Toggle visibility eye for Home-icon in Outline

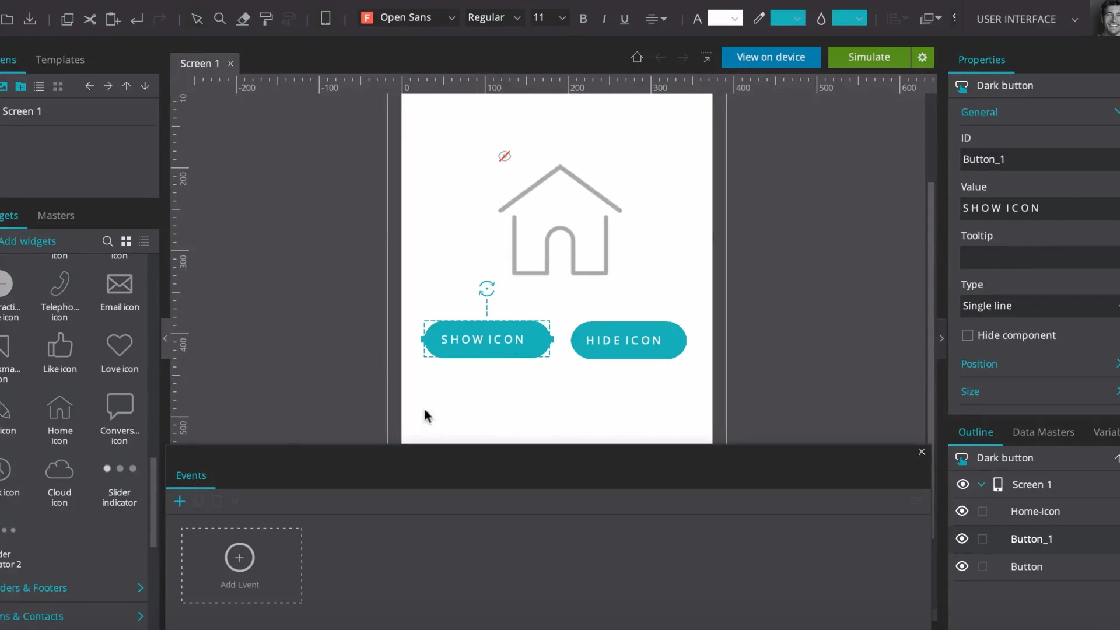coord(963,511)
